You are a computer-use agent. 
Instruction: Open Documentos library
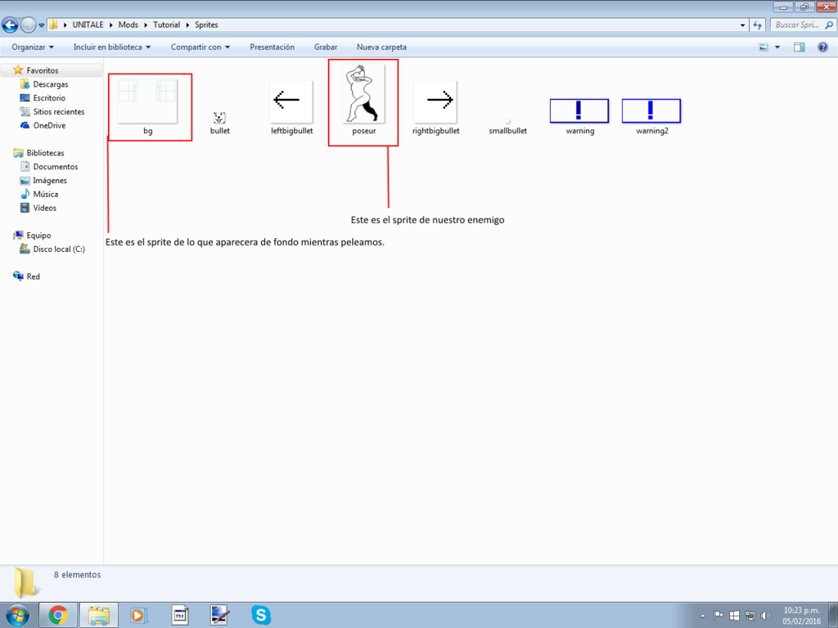tap(55, 167)
